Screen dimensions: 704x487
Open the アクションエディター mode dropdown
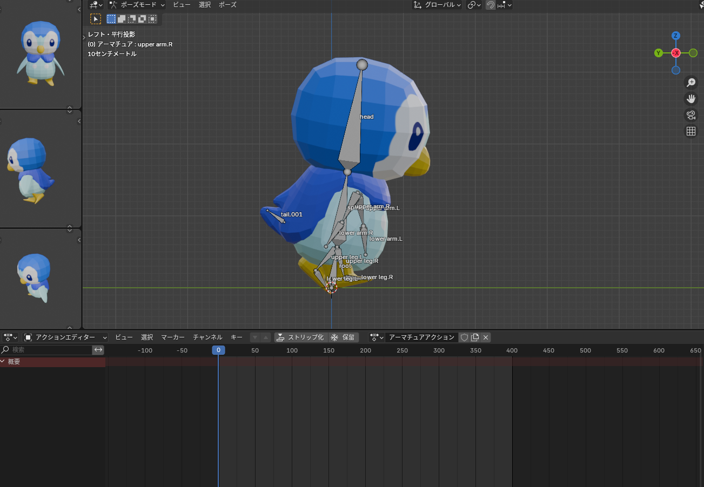pos(65,337)
